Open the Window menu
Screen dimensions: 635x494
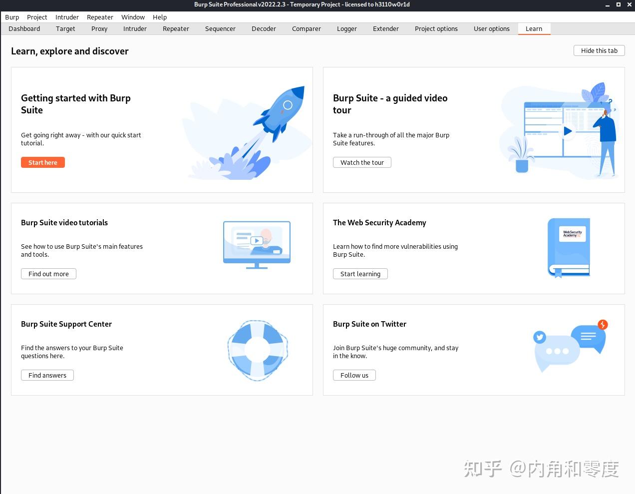(x=133, y=17)
